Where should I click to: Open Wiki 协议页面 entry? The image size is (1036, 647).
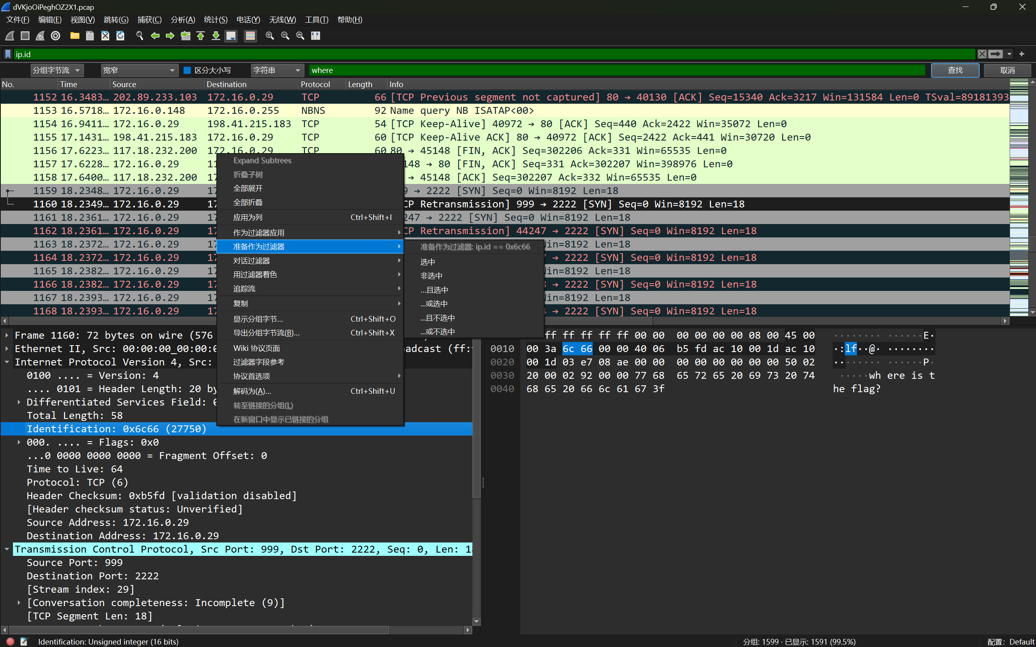311,348
